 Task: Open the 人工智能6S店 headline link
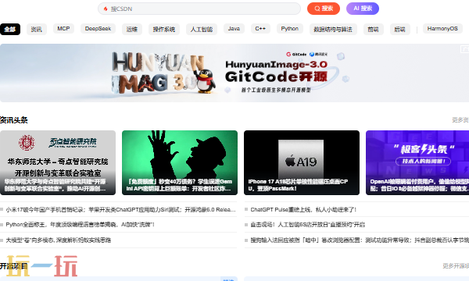coord(307,225)
